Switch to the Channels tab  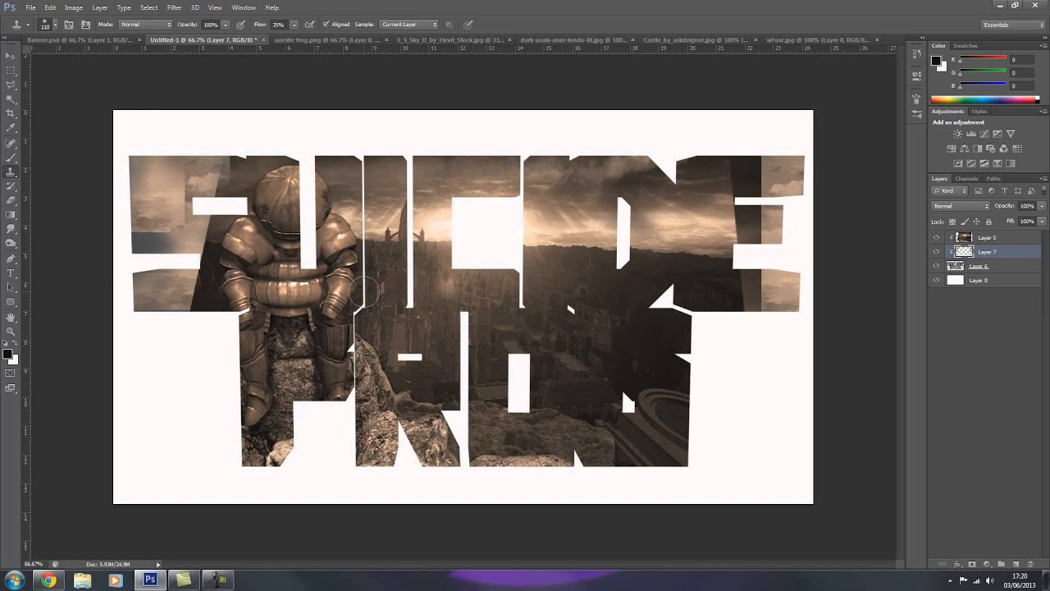coord(966,178)
